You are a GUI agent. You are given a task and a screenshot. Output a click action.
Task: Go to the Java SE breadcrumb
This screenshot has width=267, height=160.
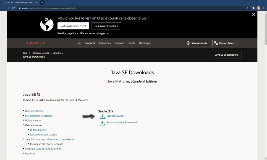pyautogui.click(x=57, y=53)
